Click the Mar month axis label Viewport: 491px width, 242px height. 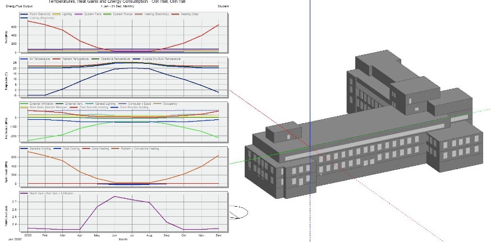tap(63, 235)
